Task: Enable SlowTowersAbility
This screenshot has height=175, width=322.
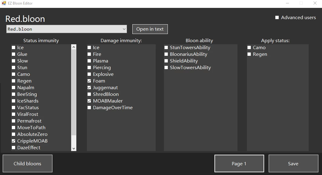Action: (x=166, y=67)
